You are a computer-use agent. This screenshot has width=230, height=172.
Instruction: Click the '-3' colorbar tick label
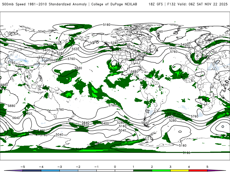tap(60, 167)
